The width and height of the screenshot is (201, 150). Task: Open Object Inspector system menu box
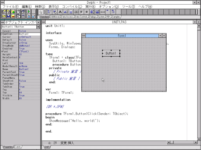coord(3,22)
